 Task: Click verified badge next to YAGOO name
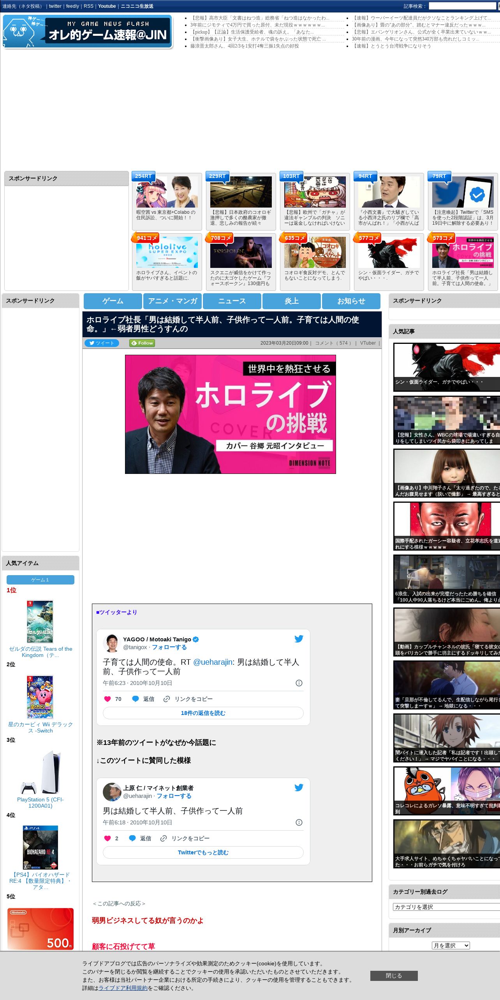[196, 639]
